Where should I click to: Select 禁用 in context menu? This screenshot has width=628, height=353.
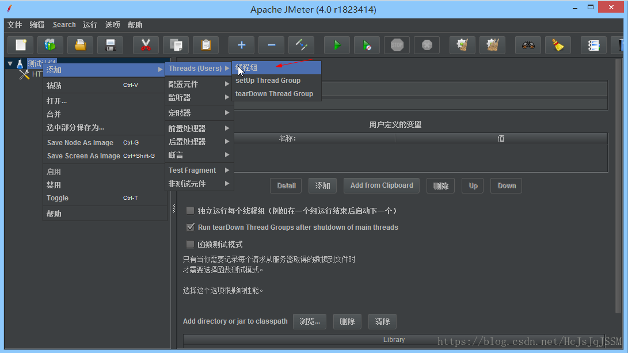(104, 185)
